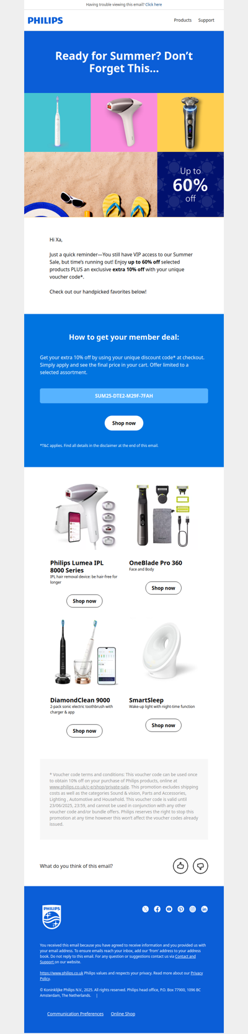The width and height of the screenshot is (248, 1034).
Task: Open the Pinterest social icon
Action: [181, 909]
